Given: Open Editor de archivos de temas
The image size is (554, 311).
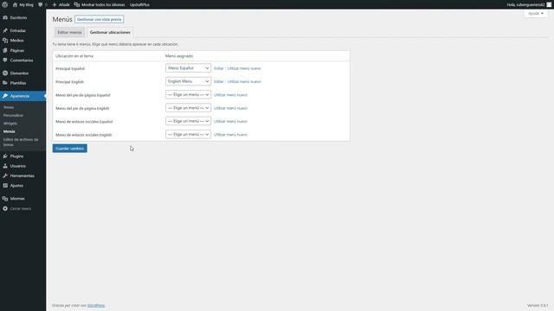Looking at the screenshot, I should point(21,142).
